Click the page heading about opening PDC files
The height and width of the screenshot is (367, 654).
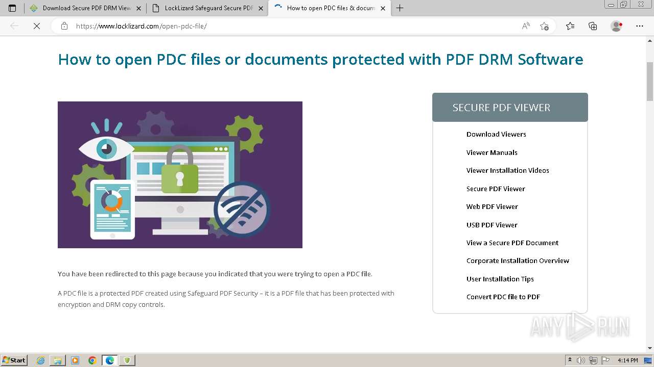click(x=320, y=59)
